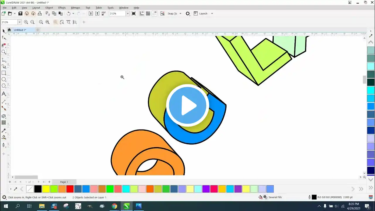The width and height of the screenshot is (375, 211).
Task: Click the Welcome Screen home tab
Action: tap(9, 30)
